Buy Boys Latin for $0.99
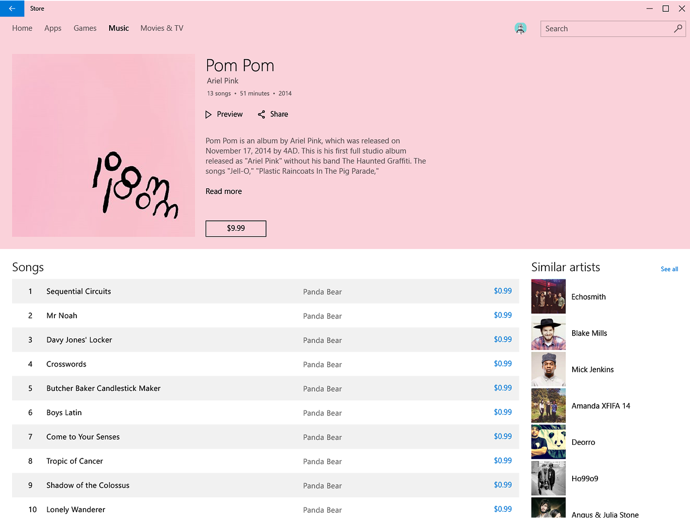Screen dimensions: 690x518 (x=503, y=412)
